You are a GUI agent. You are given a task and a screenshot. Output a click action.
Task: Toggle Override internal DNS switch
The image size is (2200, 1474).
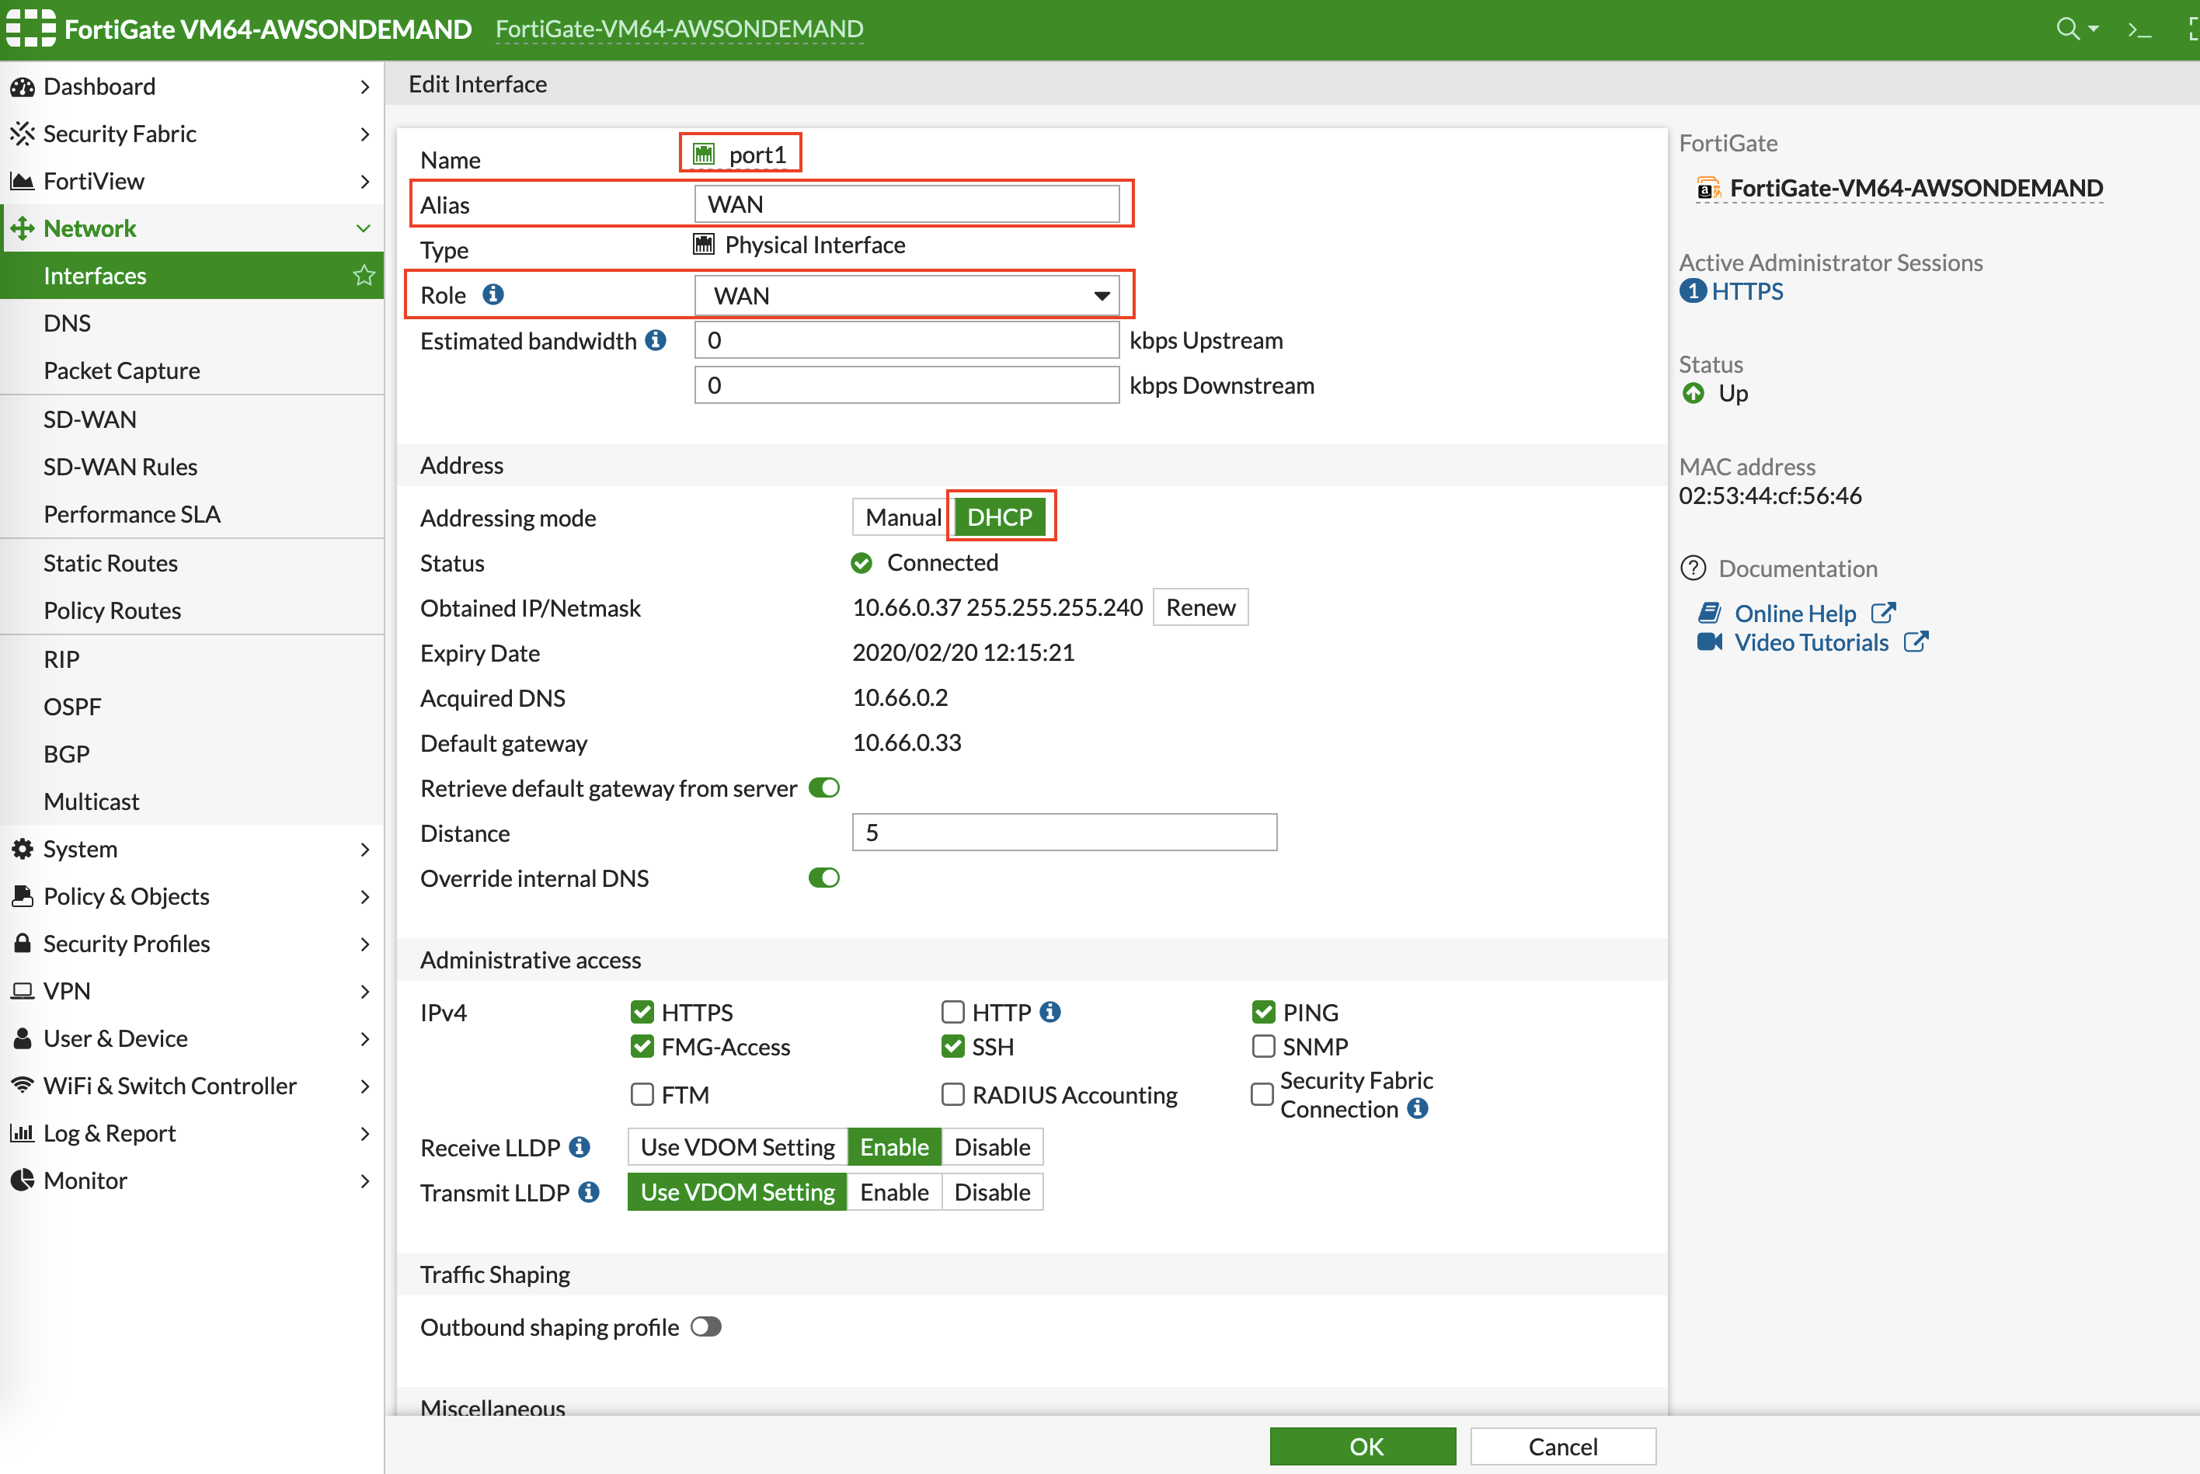[x=823, y=877]
